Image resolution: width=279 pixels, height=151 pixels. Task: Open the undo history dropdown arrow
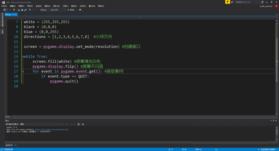tap(32, 10)
